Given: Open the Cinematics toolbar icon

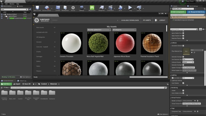Looking at the screenshot, I should [x=110, y=8].
